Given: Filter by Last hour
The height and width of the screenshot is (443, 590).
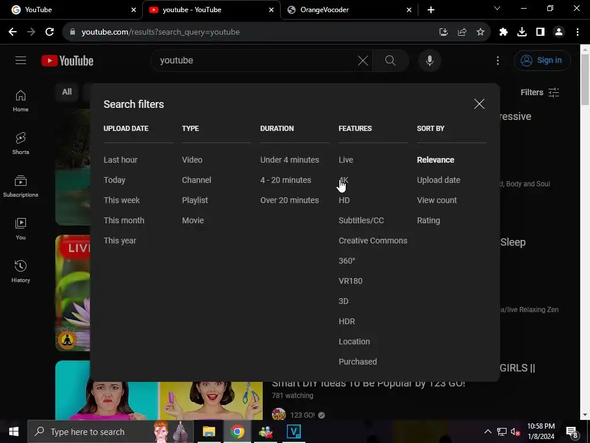Looking at the screenshot, I should pyautogui.click(x=120, y=160).
